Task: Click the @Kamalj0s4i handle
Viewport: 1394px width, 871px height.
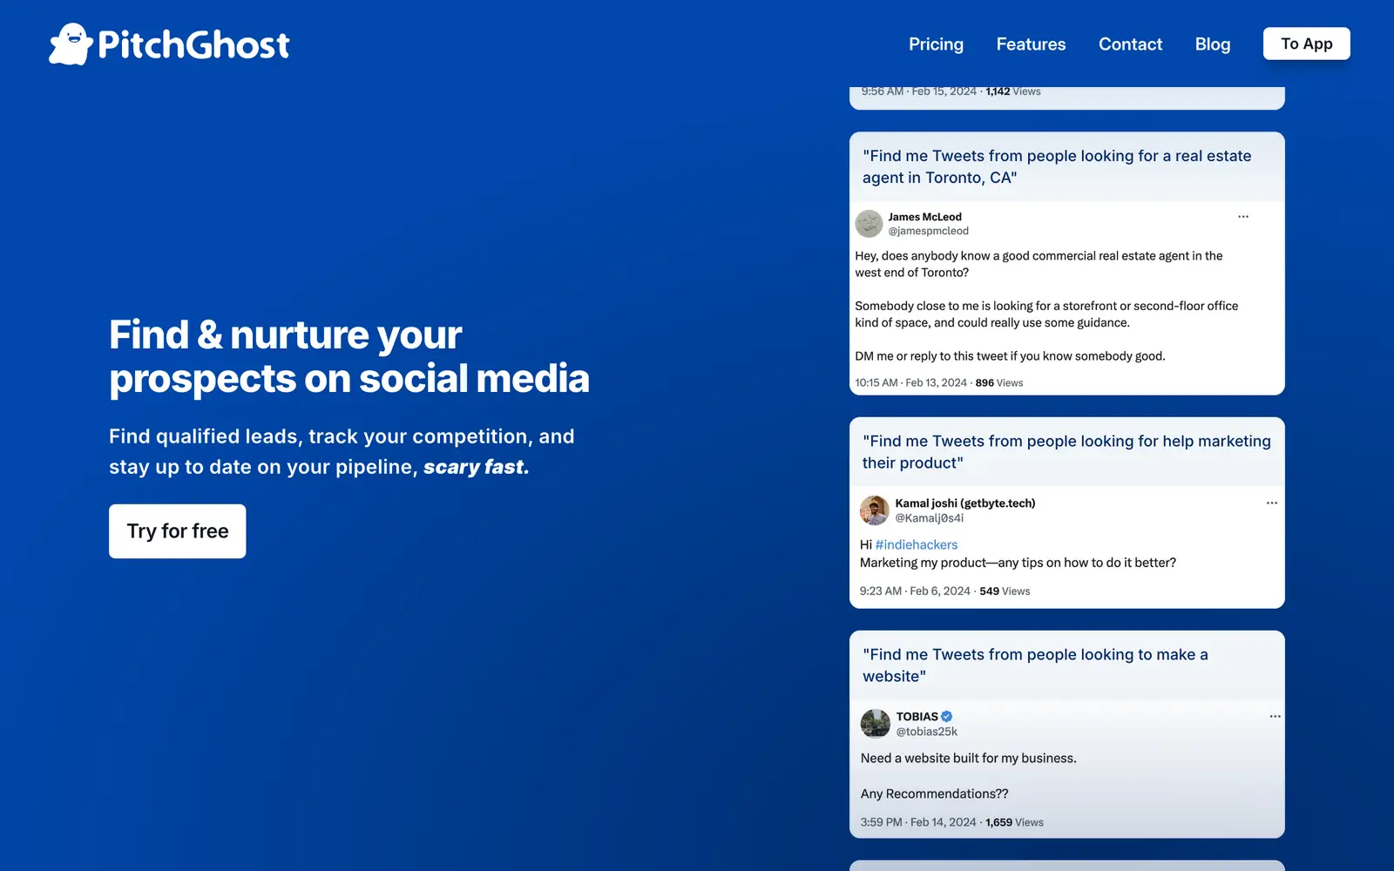Action: click(x=930, y=517)
